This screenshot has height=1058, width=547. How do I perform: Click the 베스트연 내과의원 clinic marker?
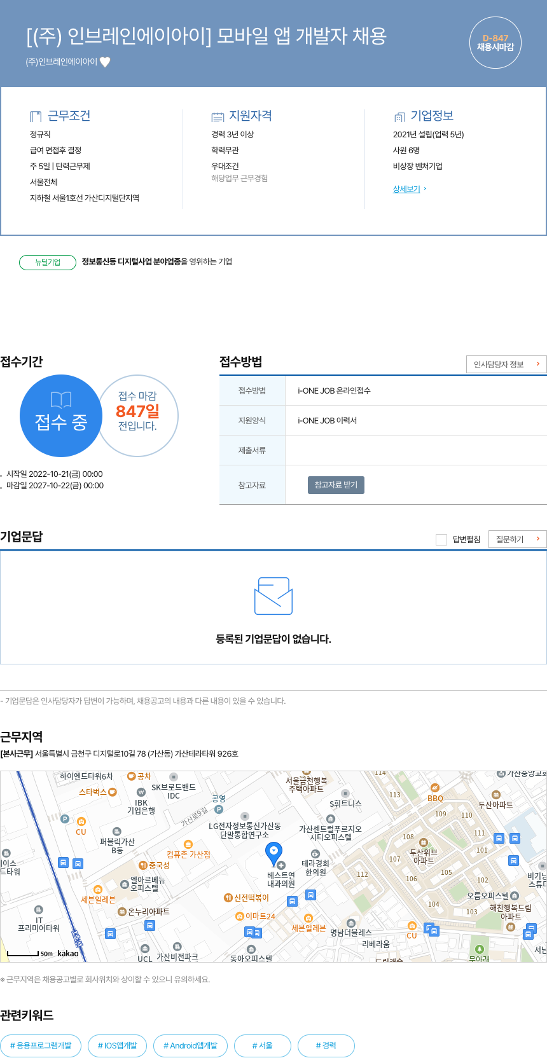[282, 865]
